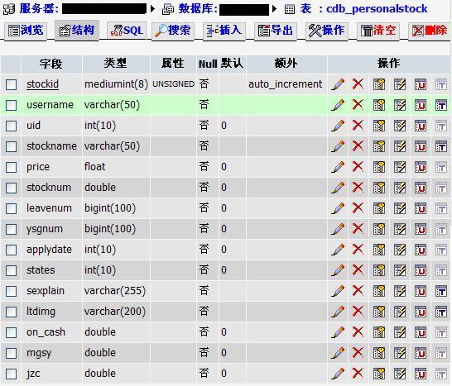This screenshot has width=452, height=386.
Task: Check the applydate row checkbox
Action: 12,250
